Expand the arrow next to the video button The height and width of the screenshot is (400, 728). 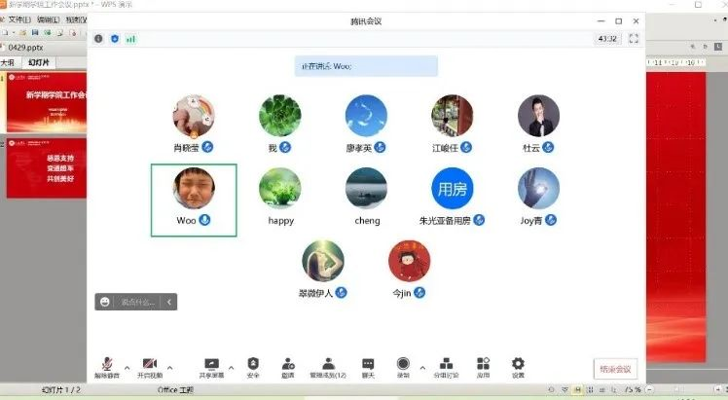click(x=169, y=368)
